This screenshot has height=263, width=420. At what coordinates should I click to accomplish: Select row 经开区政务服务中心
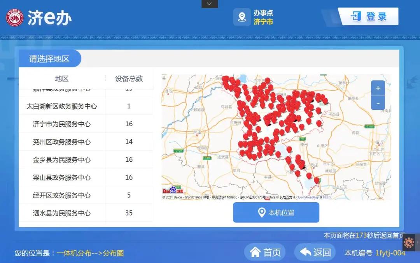[86, 195]
